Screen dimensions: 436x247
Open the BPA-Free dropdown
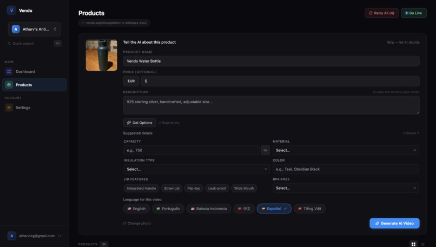tap(346, 188)
